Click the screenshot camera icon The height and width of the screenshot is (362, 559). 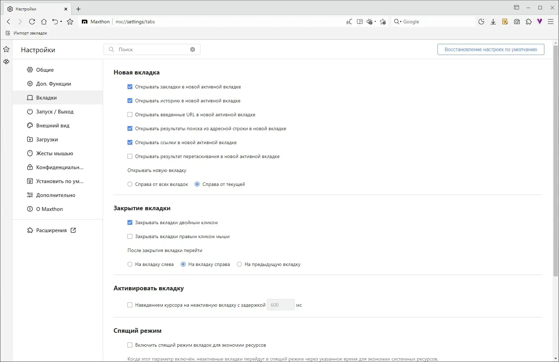pyautogui.click(x=517, y=22)
